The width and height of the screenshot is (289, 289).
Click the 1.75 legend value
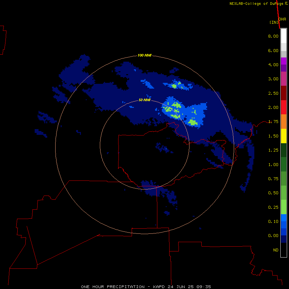pos(273,122)
